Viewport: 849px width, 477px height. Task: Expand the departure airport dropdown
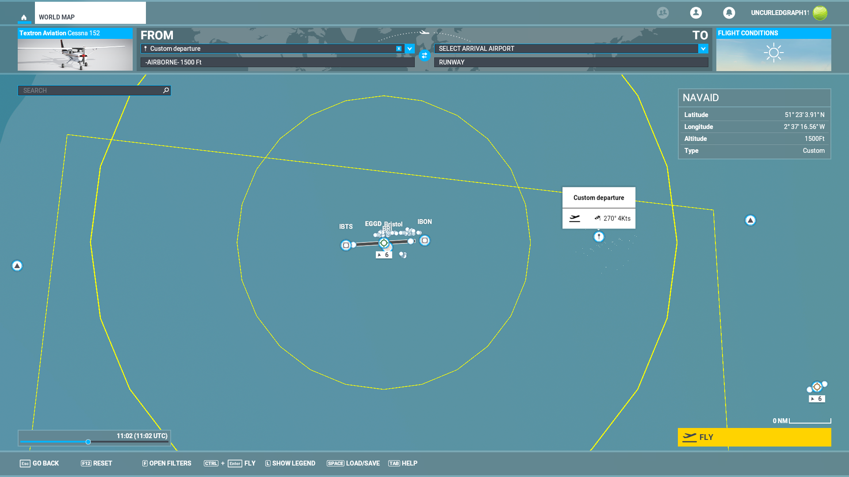click(409, 49)
